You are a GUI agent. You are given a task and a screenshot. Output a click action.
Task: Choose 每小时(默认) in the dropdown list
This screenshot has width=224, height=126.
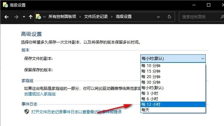click(173, 88)
